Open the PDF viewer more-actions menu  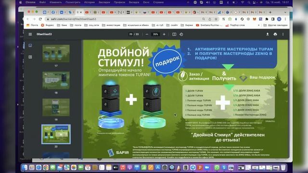[283, 34]
